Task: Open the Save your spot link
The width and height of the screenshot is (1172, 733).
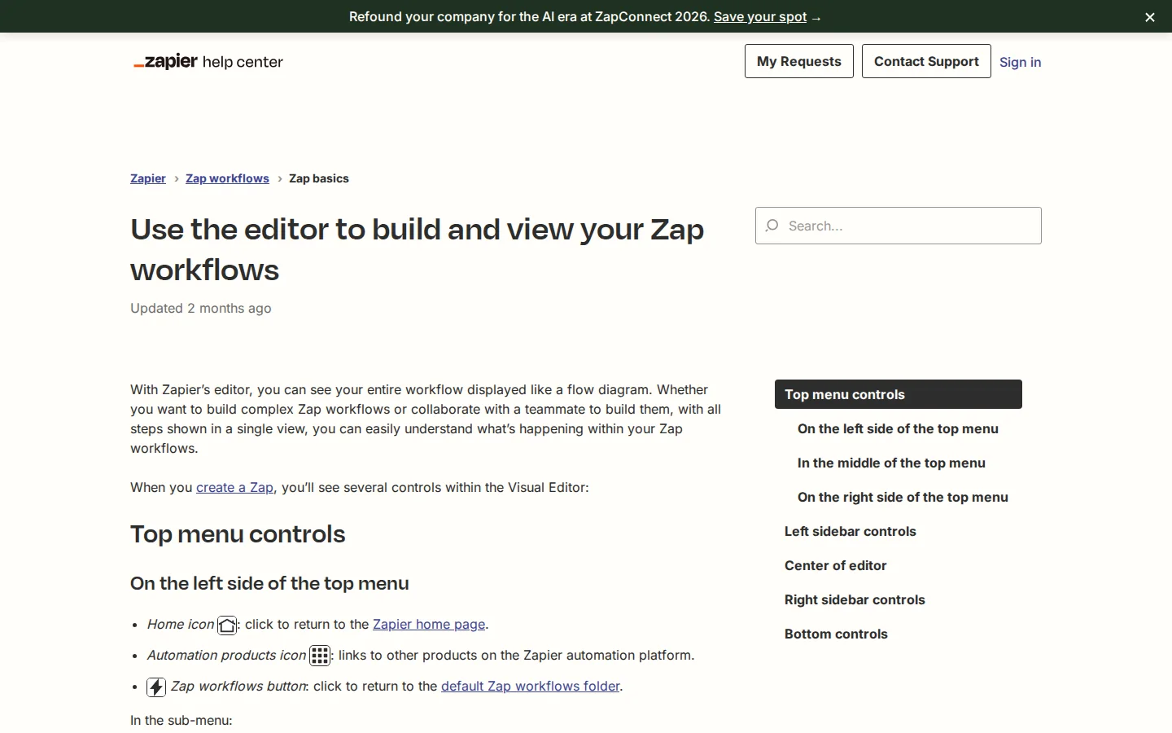Action: 760,16
